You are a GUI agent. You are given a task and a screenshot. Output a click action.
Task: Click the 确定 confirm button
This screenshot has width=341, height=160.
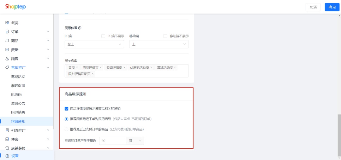click(x=332, y=7)
